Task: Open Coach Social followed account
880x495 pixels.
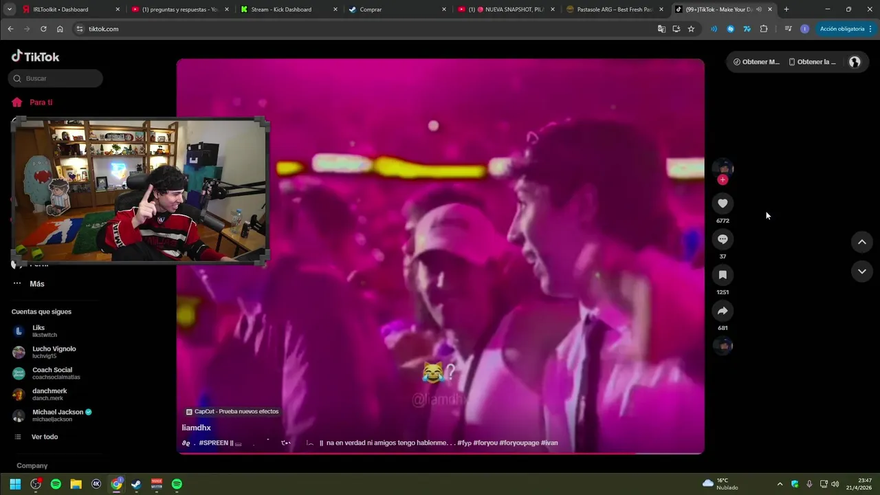Action: coord(47,373)
